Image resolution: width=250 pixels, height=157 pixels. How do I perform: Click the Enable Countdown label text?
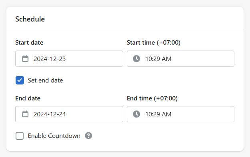click(x=54, y=136)
